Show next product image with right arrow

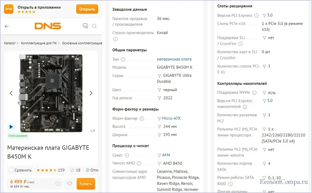click(91, 93)
